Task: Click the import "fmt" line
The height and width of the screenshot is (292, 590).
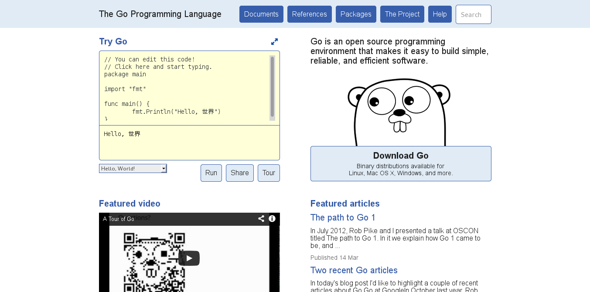Action: [125, 89]
